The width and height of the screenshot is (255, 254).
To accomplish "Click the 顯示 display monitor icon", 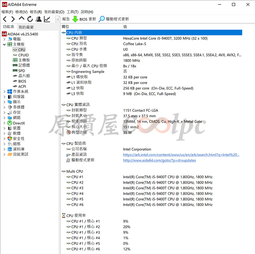I will [10, 102].
